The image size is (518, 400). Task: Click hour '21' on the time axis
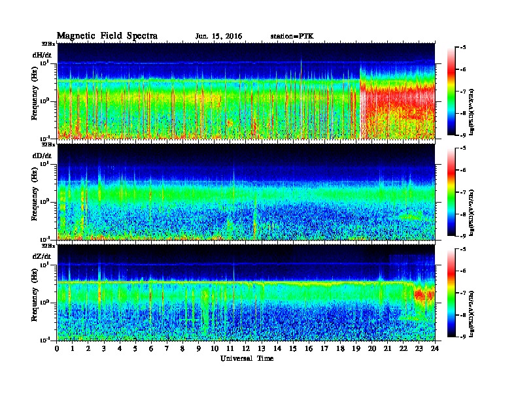tap(388, 348)
